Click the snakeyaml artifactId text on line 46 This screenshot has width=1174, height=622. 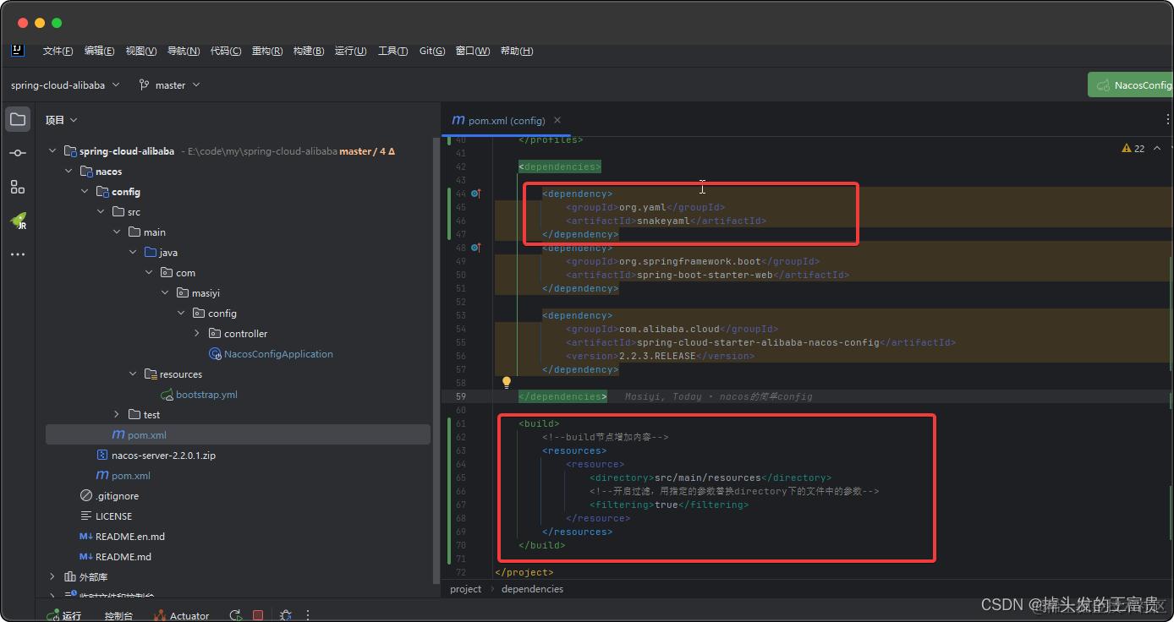pyautogui.click(x=663, y=221)
